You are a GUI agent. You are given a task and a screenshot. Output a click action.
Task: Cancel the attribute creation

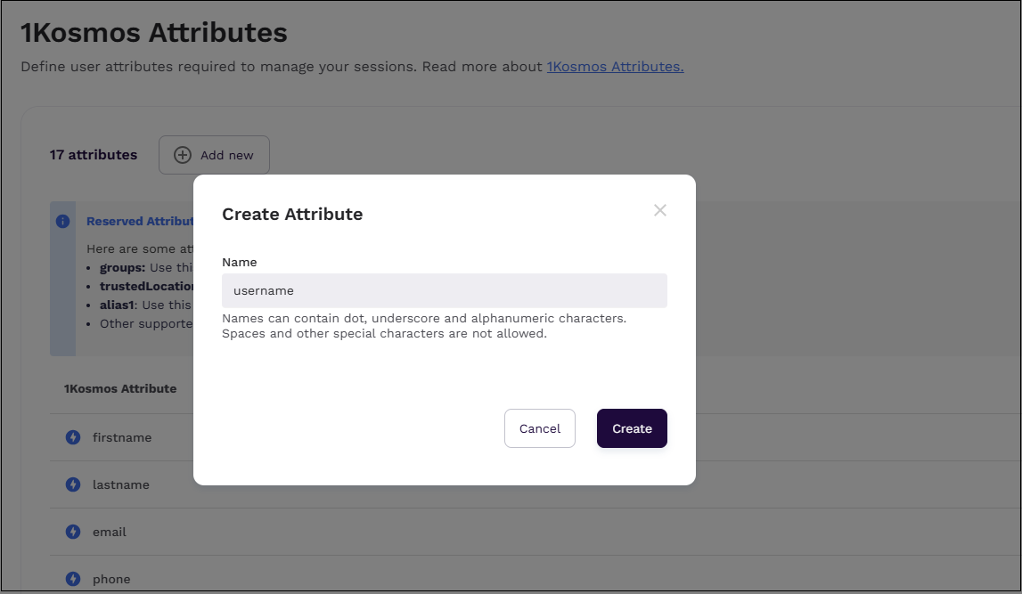(539, 428)
